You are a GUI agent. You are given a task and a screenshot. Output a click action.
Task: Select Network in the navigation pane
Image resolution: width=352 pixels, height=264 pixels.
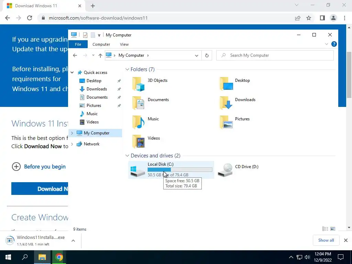point(91,144)
